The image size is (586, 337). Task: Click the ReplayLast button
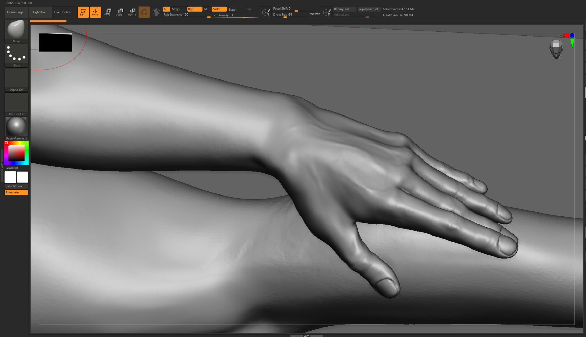344,9
